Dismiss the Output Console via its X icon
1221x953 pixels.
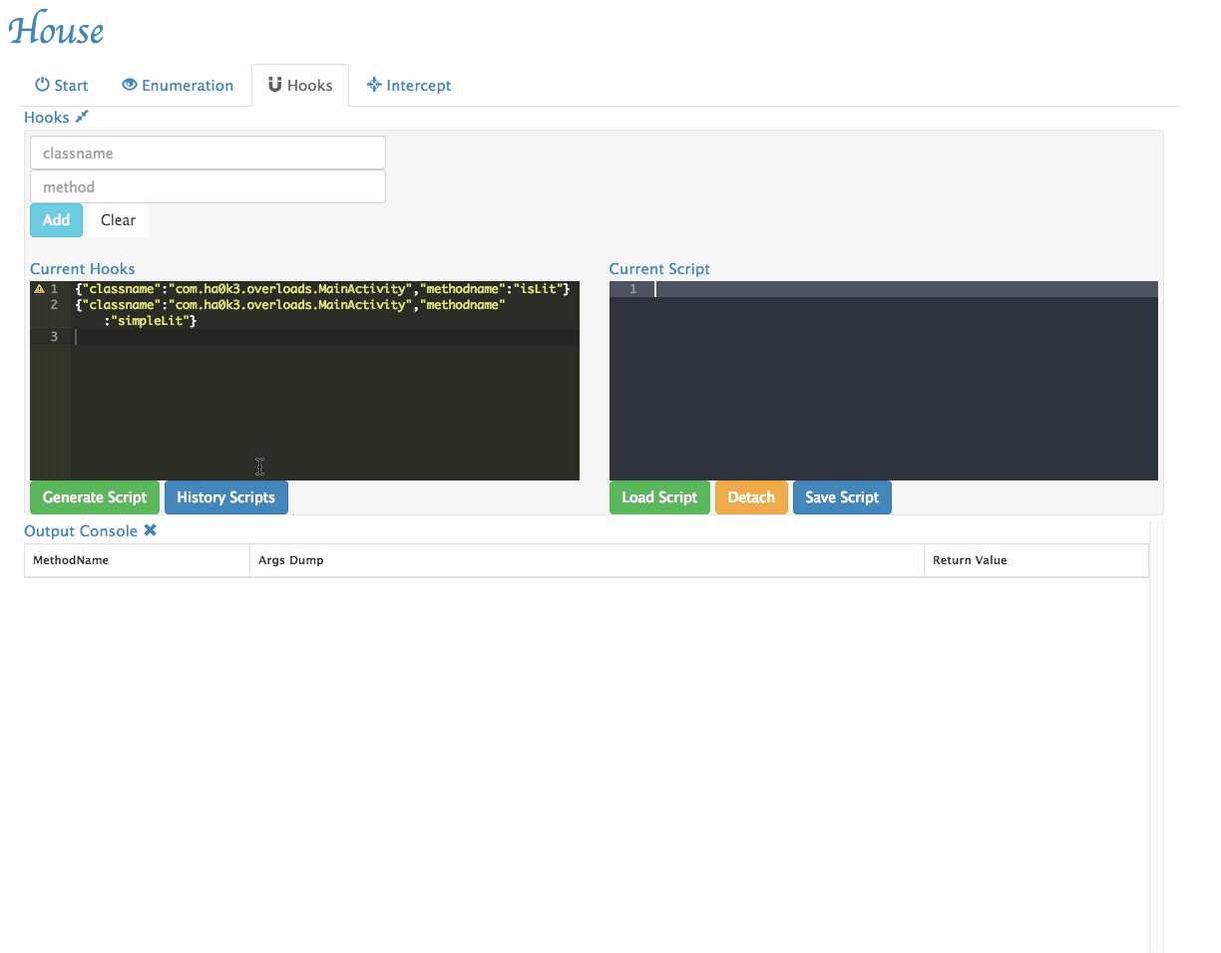coord(151,530)
